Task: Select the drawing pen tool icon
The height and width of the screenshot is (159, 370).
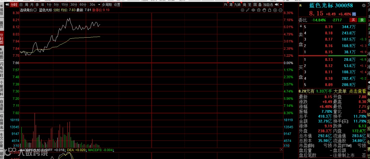Action: coord(248,10)
